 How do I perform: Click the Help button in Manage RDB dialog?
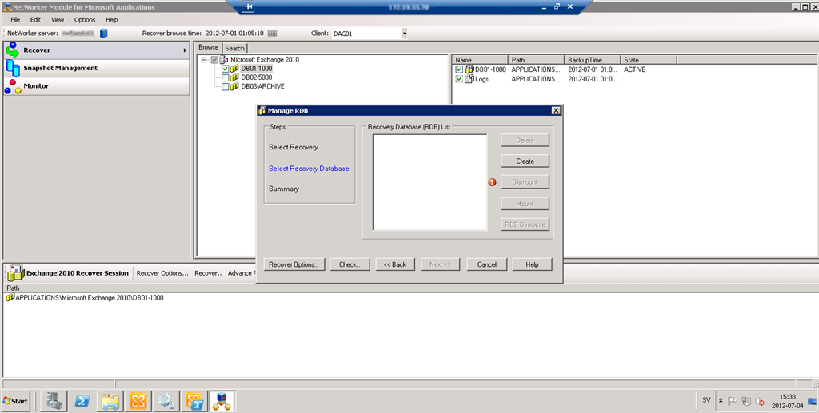[532, 264]
